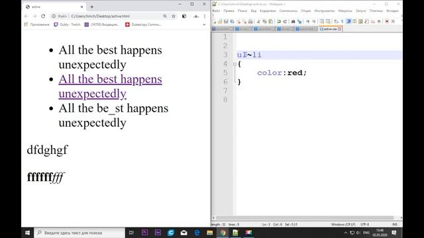Click the site info icon before the URL
Image resolution: width=424 pixels, height=238 pixels.
pos(54,16)
